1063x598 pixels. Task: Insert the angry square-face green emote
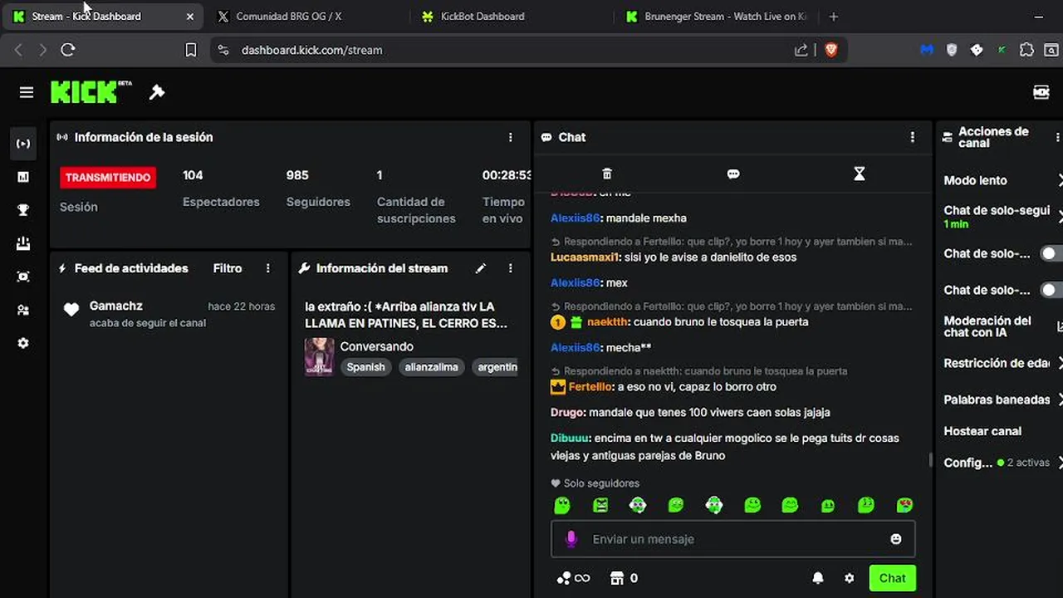click(600, 505)
